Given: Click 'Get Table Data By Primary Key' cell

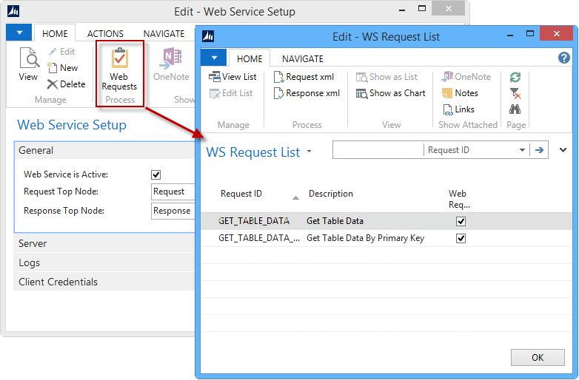Looking at the screenshot, I should pyautogui.click(x=365, y=238).
